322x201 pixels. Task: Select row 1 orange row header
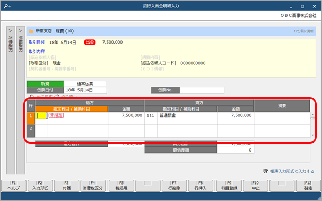pyautogui.click(x=31, y=118)
